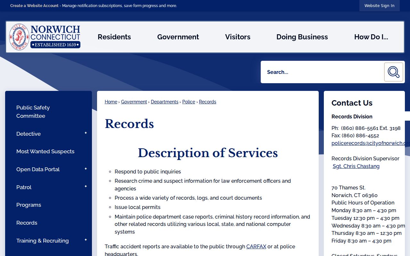This screenshot has width=410, height=256.
Task: Click the Records breadcrumb link
Action: (208, 102)
